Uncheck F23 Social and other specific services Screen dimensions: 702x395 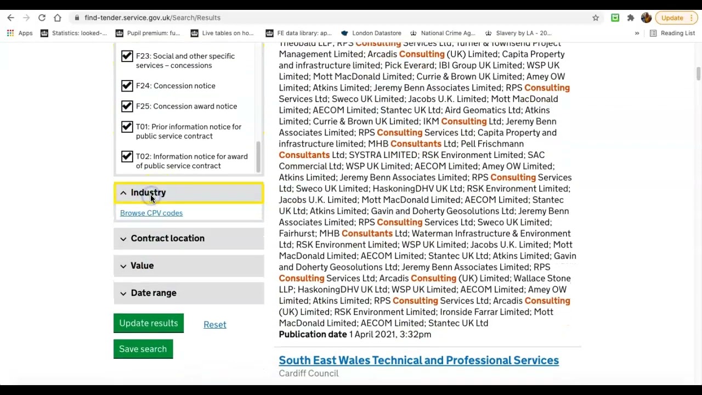[127, 56]
